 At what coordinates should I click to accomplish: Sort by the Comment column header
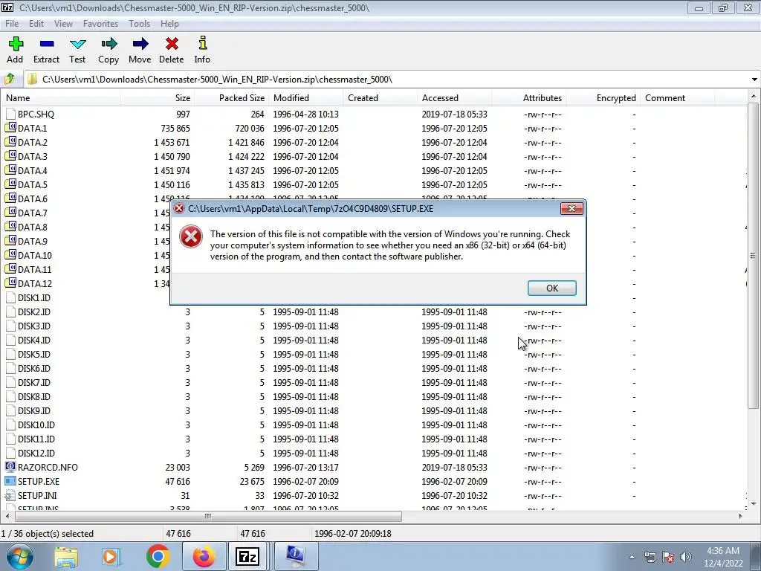pyautogui.click(x=678, y=97)
